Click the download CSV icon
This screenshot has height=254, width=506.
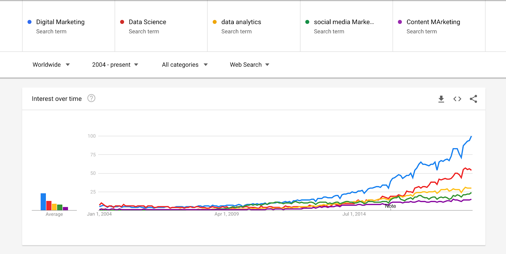coord(441,99)
